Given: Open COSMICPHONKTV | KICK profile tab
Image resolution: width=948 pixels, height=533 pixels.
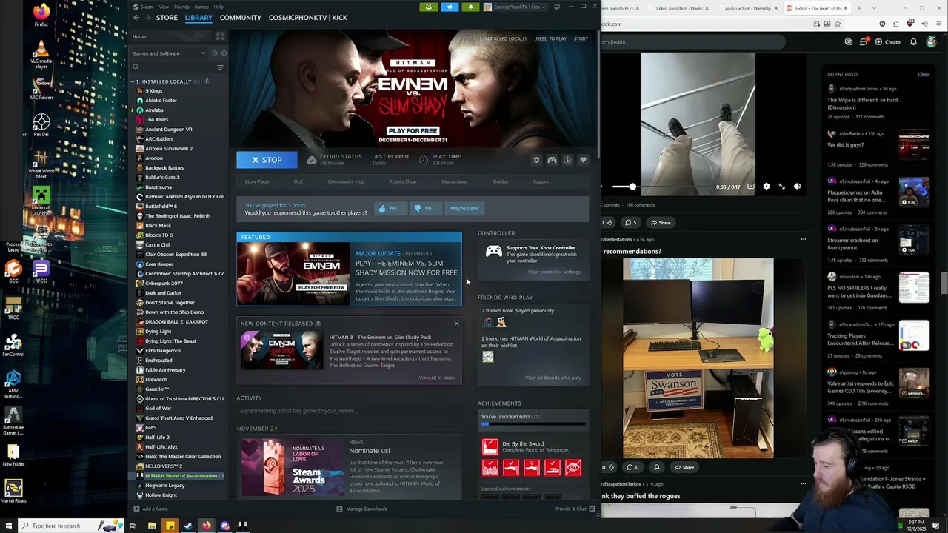Looking at the screenshot, I should point(308,17).
